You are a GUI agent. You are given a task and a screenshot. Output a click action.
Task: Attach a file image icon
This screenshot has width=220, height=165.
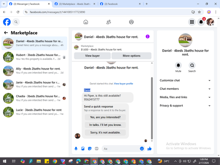83,149
